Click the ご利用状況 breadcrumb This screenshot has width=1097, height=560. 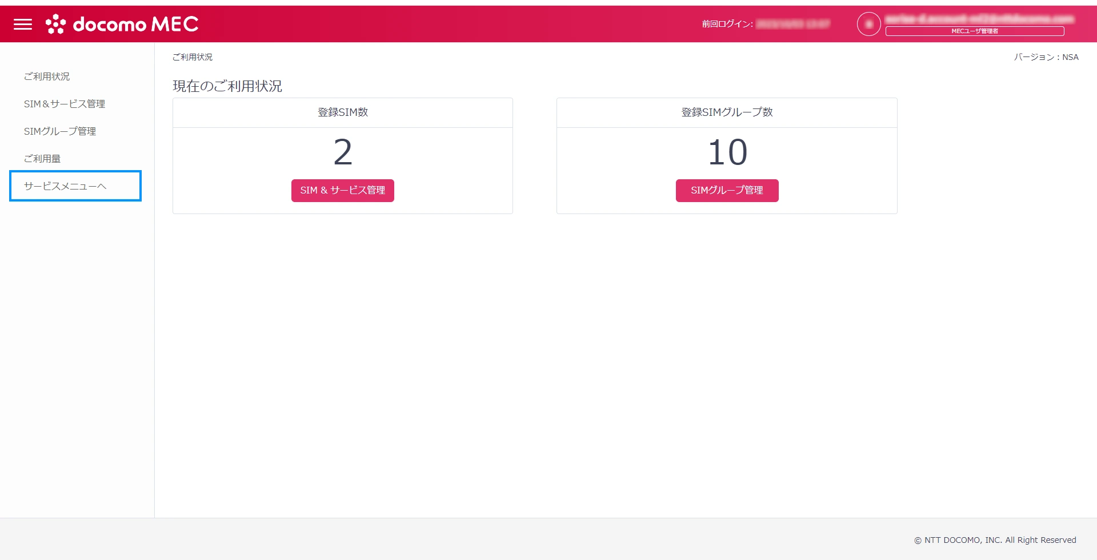coord(193,57)
